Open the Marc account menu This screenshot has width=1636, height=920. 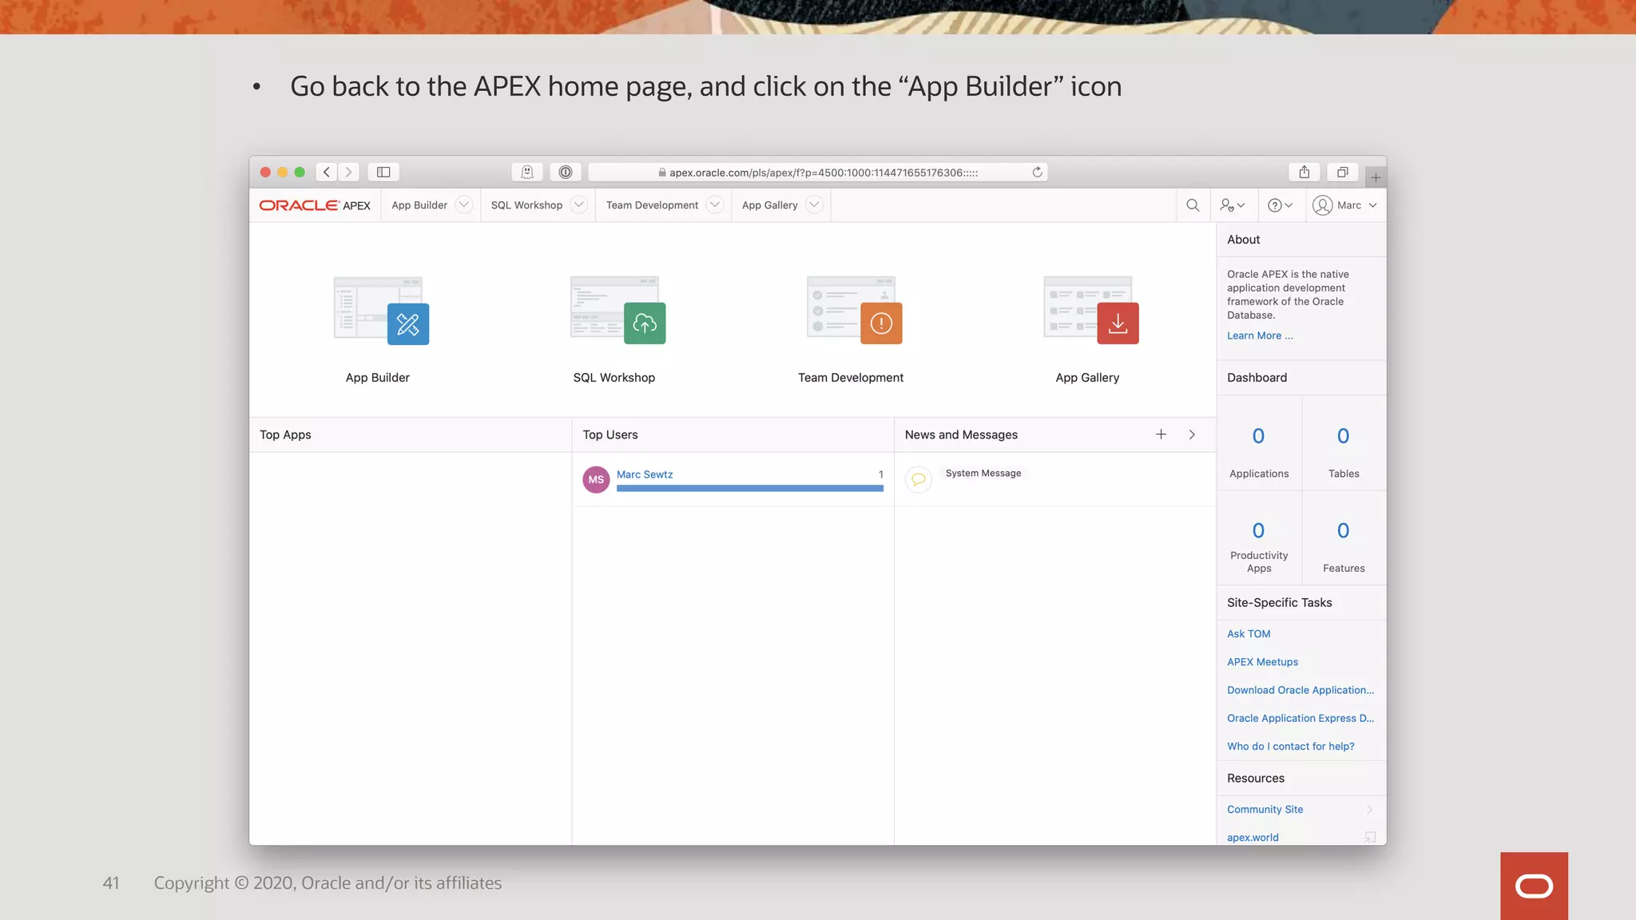click(1345, 205)
